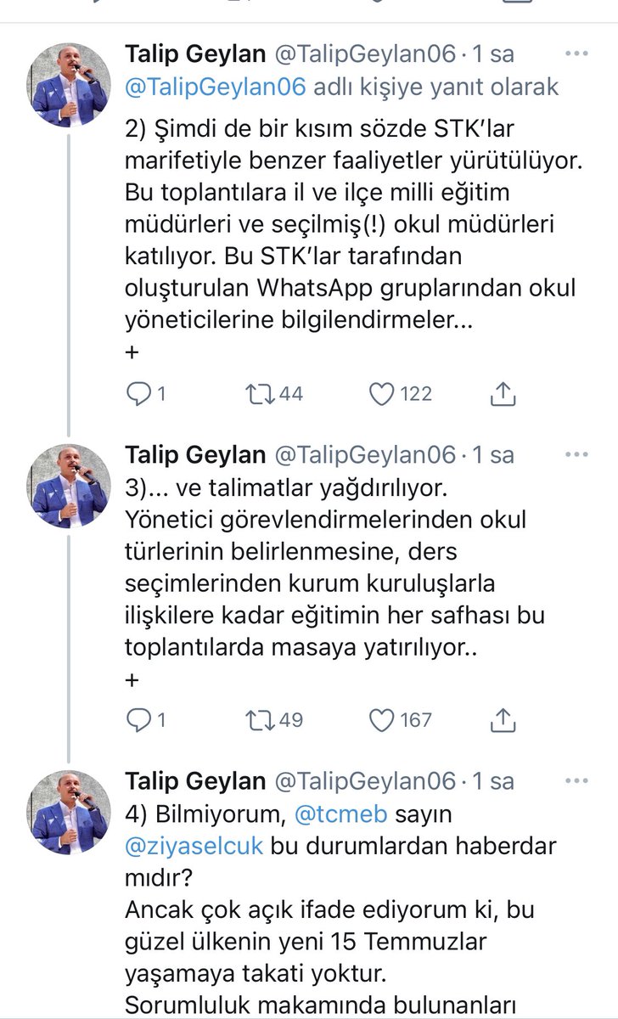Like the tweet with 167 likes
Screen dimensions: 618x1019
point(383,720)
